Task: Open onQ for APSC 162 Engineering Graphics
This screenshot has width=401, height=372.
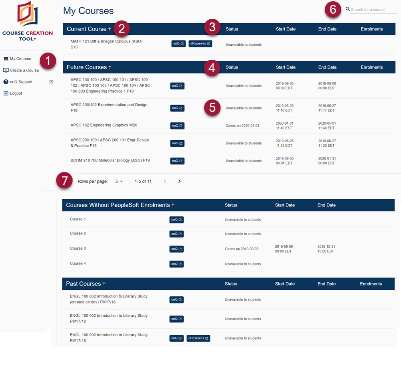Action: 177,126
